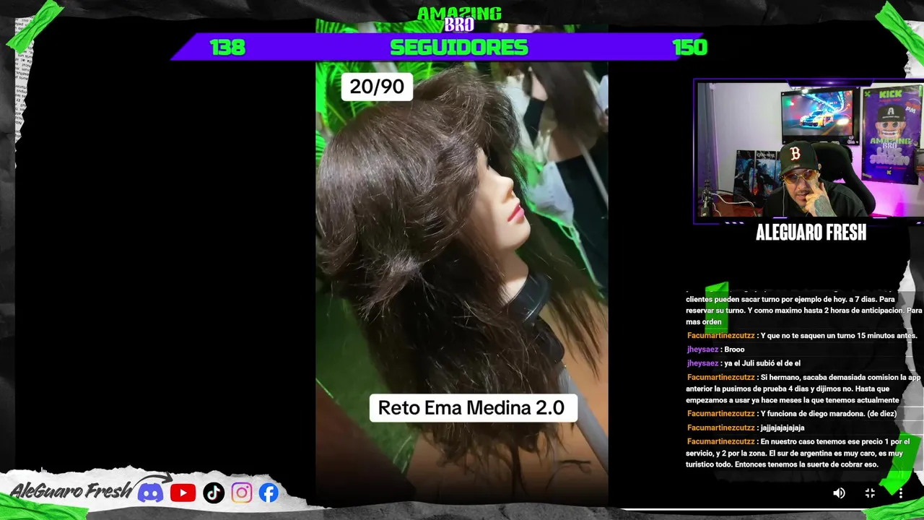
Task: Mute the video with the volume icon
Action: (x=839, y=493)
